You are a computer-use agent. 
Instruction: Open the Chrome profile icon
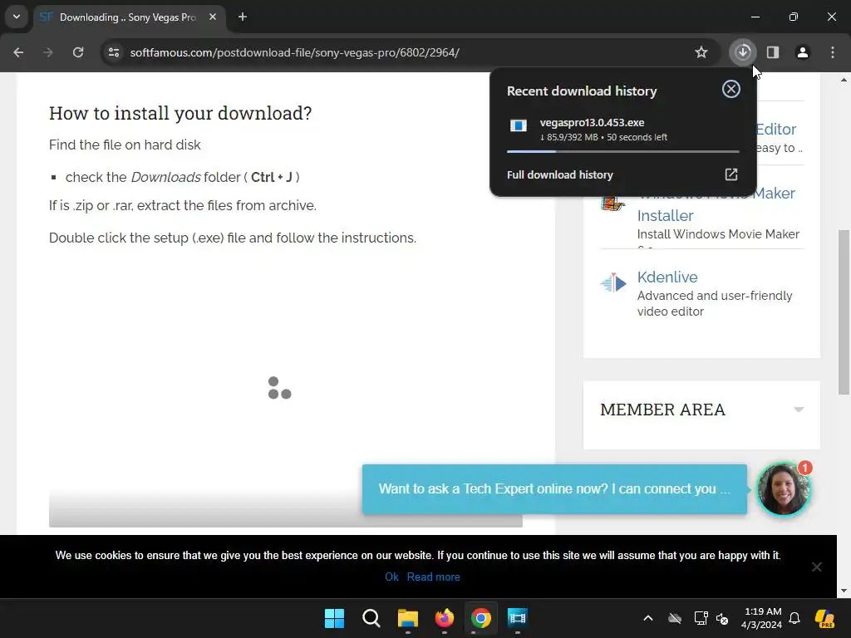click(x=803, y=52)
